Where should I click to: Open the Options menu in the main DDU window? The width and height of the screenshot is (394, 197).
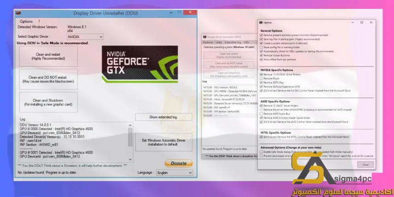[x=26, y=21]
